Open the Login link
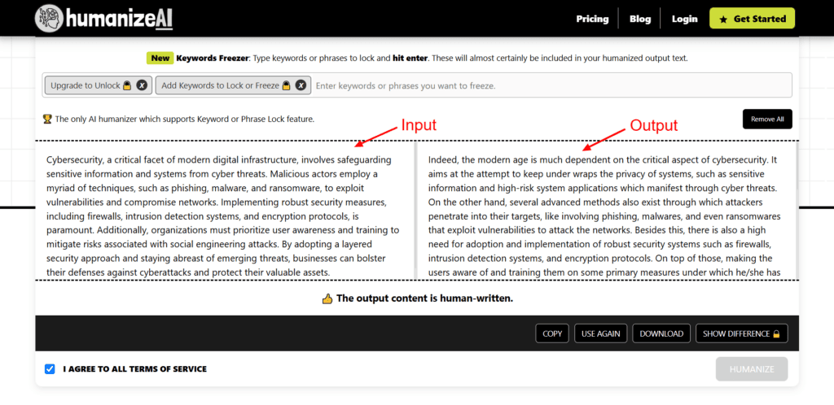 [x=684, y=19]
